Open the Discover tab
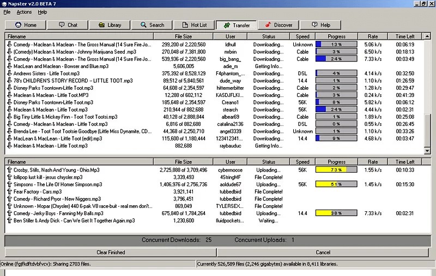The height and width of the screenshot is (276, 436). 278,25
